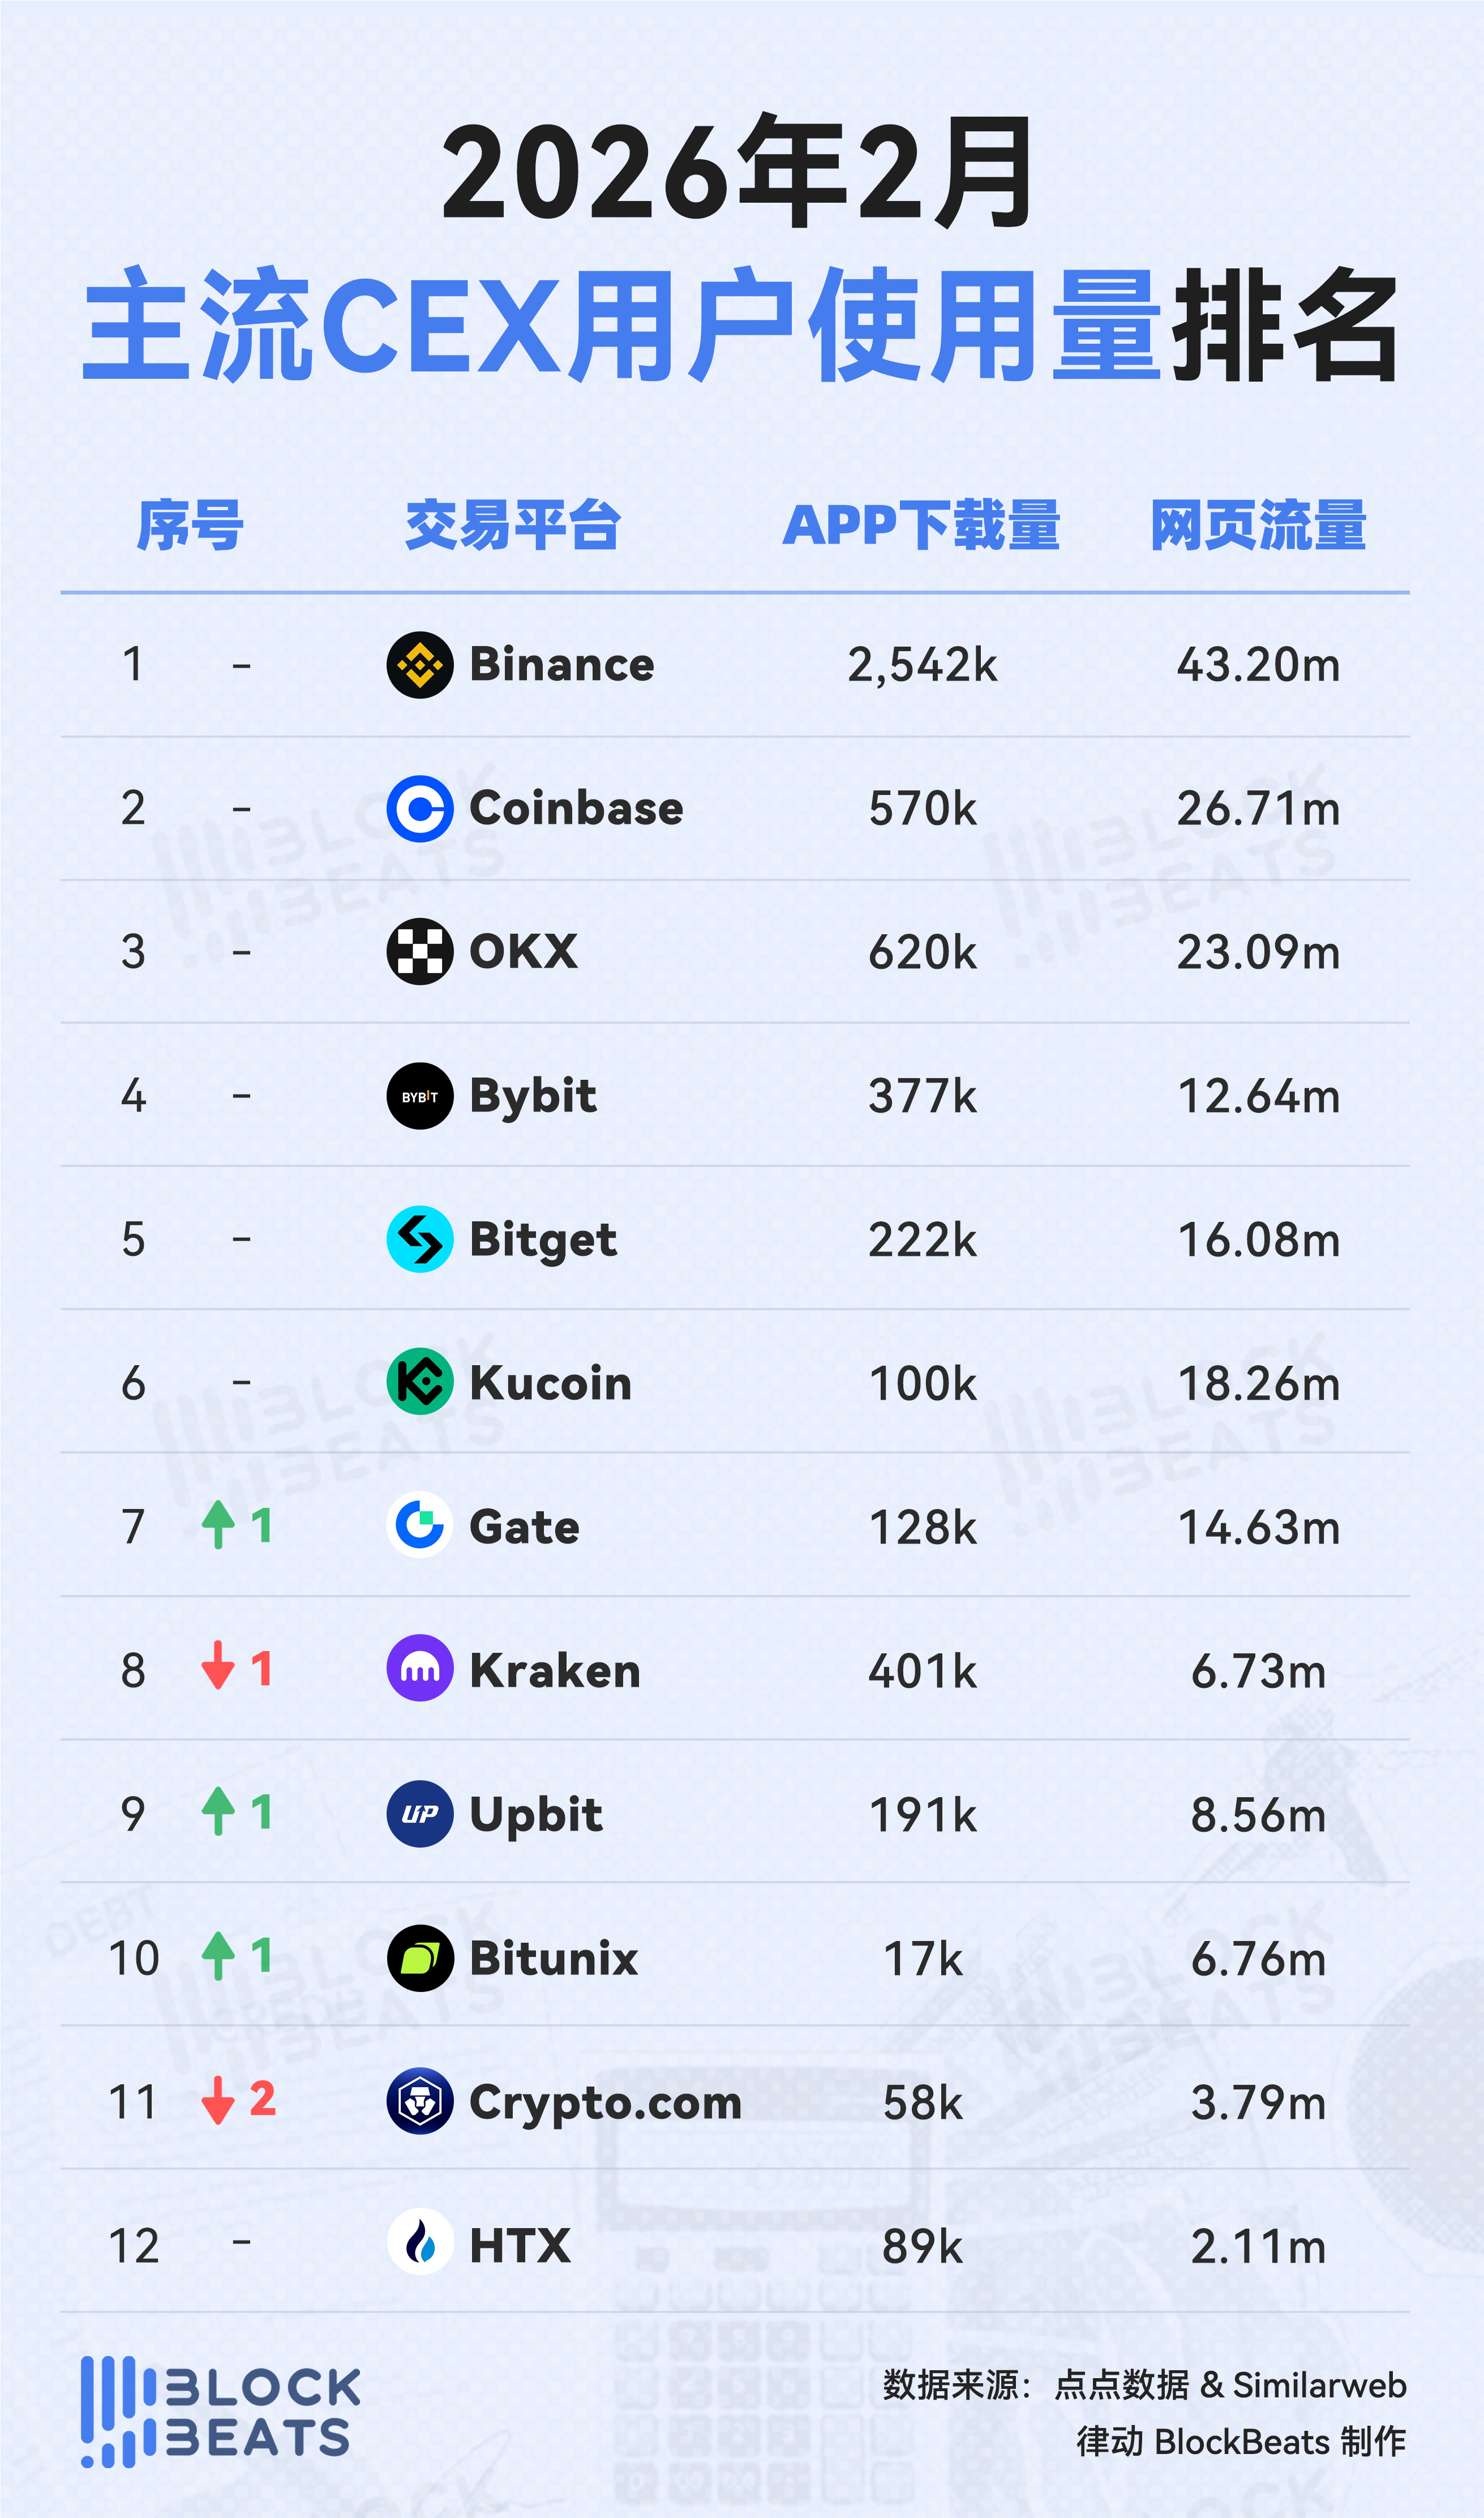
Task: Click the red down arrow beside Kraken
Action: [218, 1669]
